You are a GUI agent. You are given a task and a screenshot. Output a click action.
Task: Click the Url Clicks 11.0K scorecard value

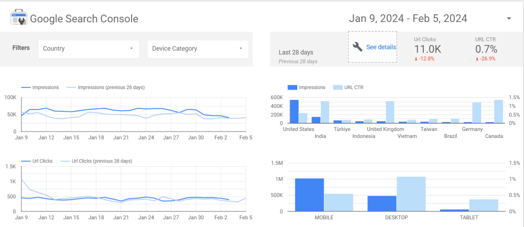tap(428, 49)
